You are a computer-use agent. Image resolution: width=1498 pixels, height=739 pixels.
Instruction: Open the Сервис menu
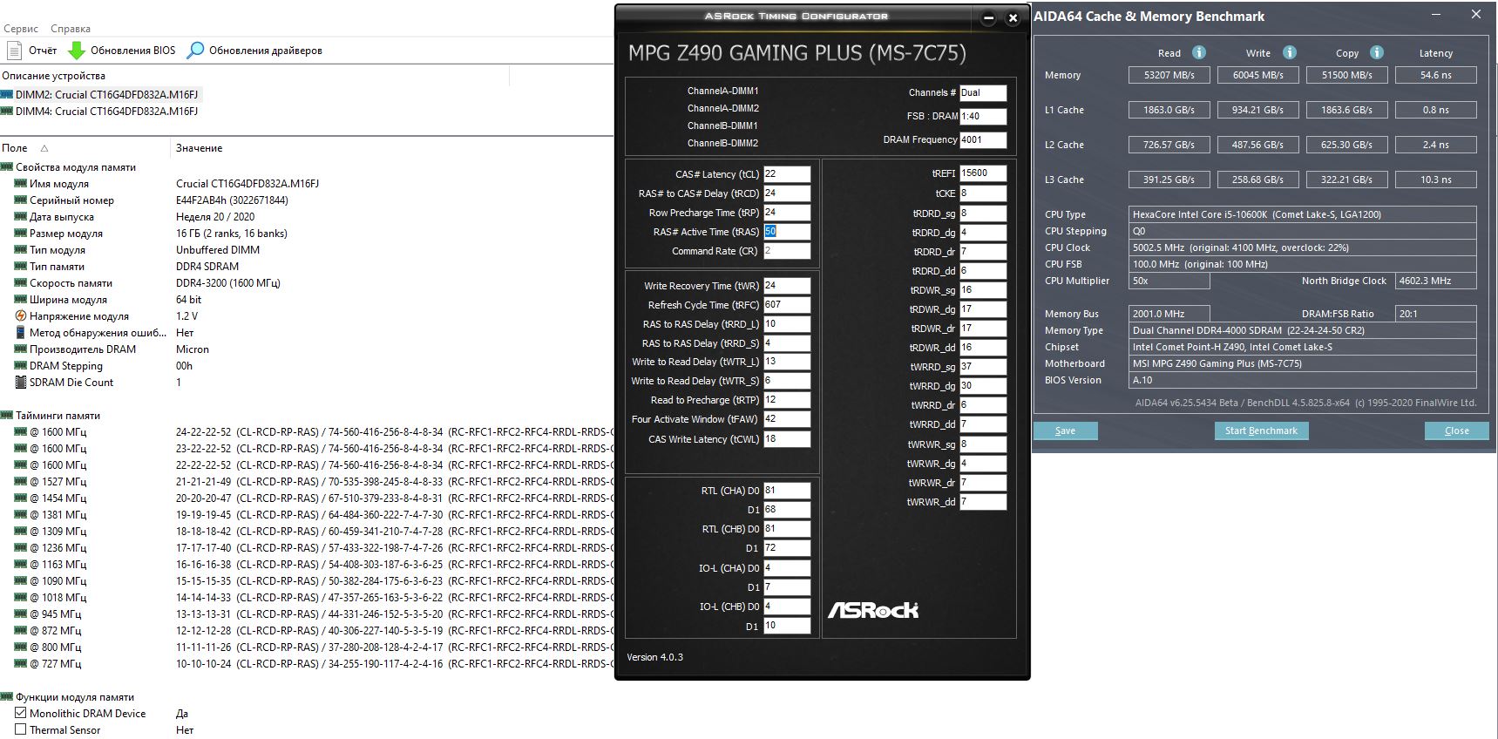click(21, 29)
